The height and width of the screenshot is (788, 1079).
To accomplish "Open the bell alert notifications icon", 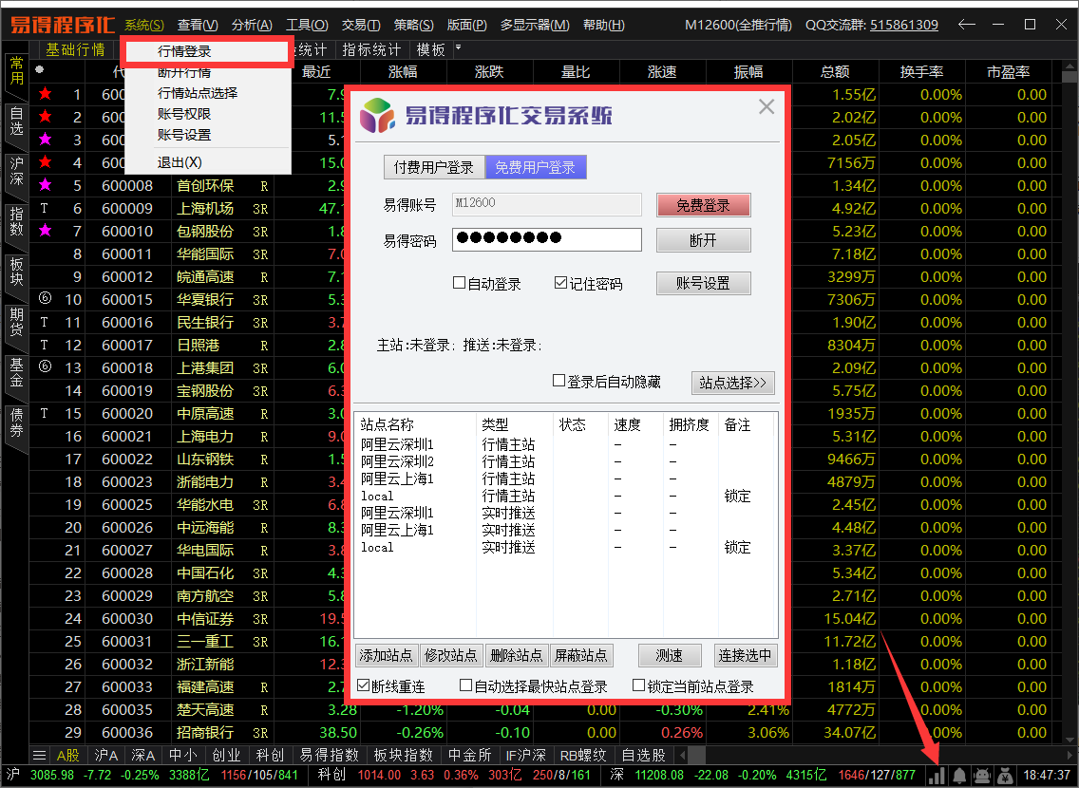I will point(959,776).
